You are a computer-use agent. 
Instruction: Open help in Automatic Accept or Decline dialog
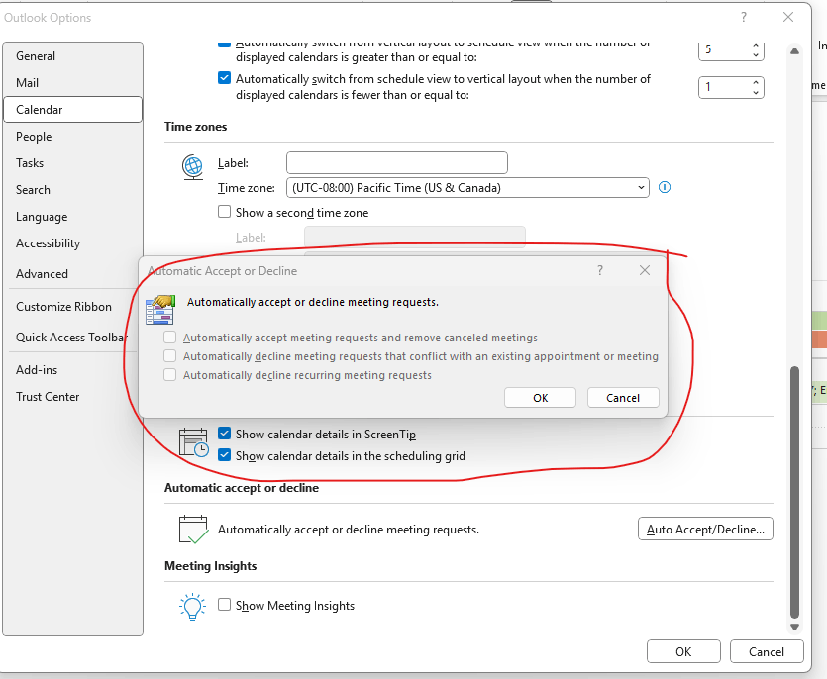[599, 270]
